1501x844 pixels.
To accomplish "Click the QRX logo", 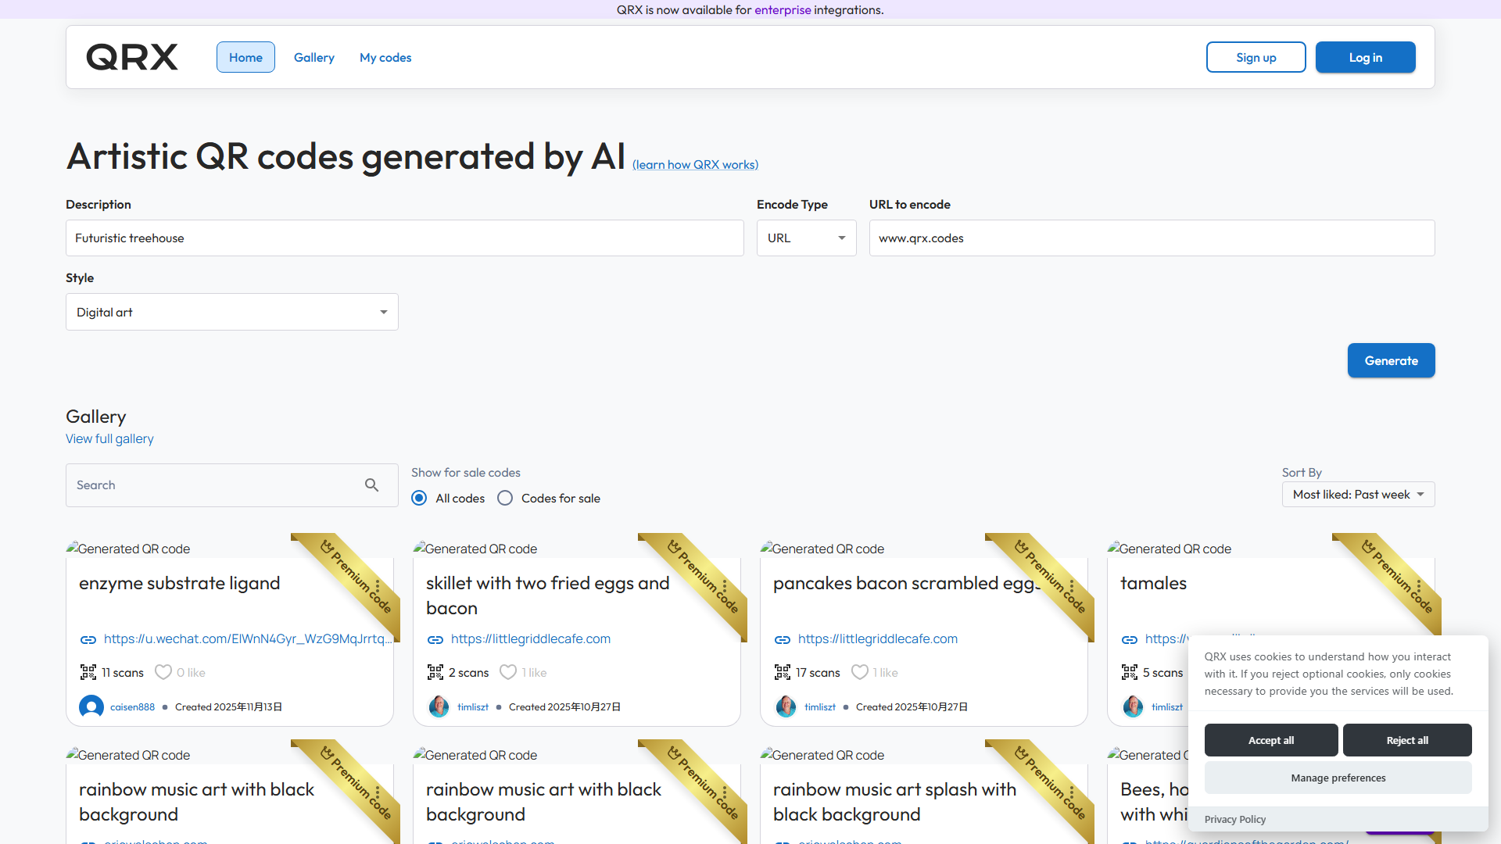I will point(132,57).
